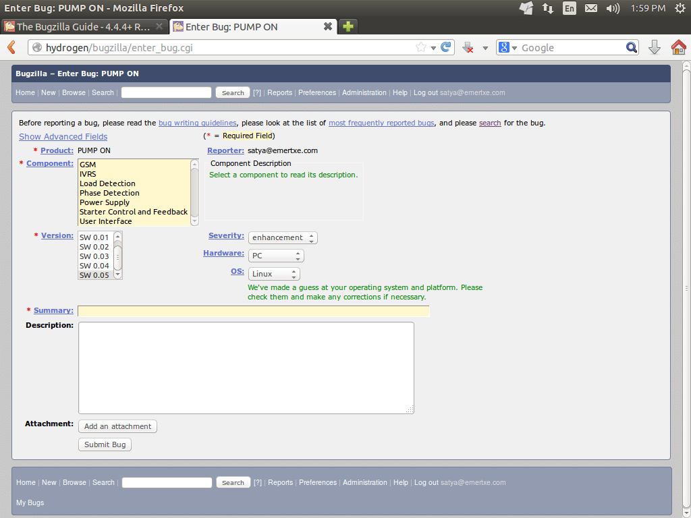Close the Enter Bug: PUMP ON tab
691x518 pixels.
tap(327, 26)
